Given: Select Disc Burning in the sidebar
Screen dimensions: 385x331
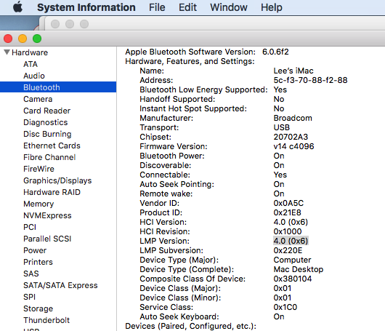Looking at the screenshot, I should [x=47, y=134].
